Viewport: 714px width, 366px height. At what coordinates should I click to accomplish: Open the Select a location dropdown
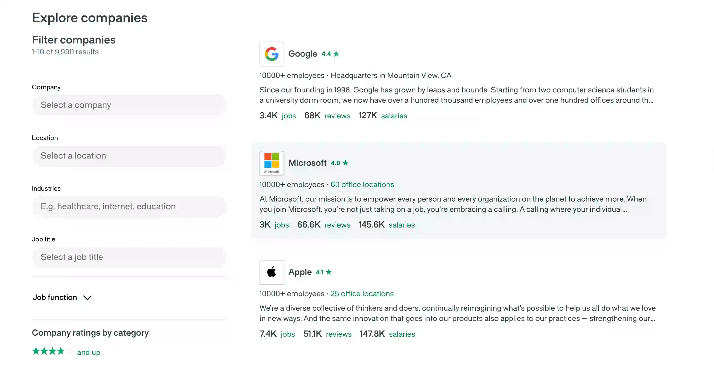point(129,156)
